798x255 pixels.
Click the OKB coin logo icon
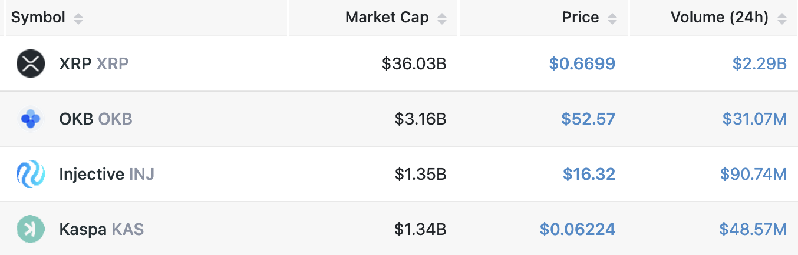tap(31, 119)
